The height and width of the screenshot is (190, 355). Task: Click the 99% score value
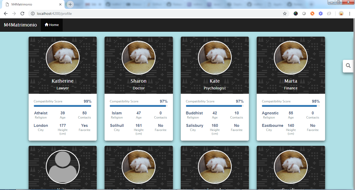click(x=88, y=101)
